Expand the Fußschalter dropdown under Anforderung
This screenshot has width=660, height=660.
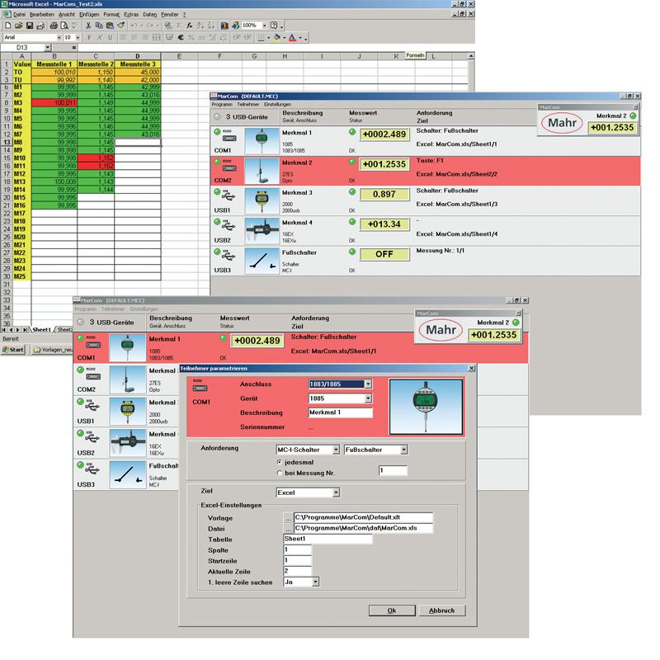tap(403, 450)
